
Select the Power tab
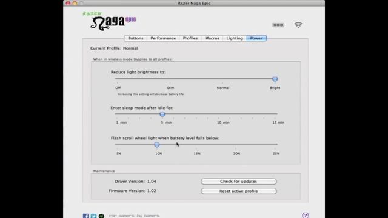[256, 38]
